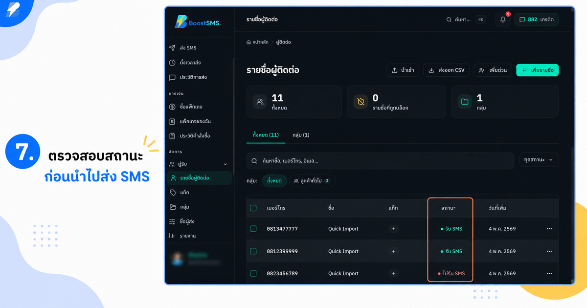This screenshot has height=308, width=587.
Task: Click the total contacts people icon card
Action: tap(260, 102)
